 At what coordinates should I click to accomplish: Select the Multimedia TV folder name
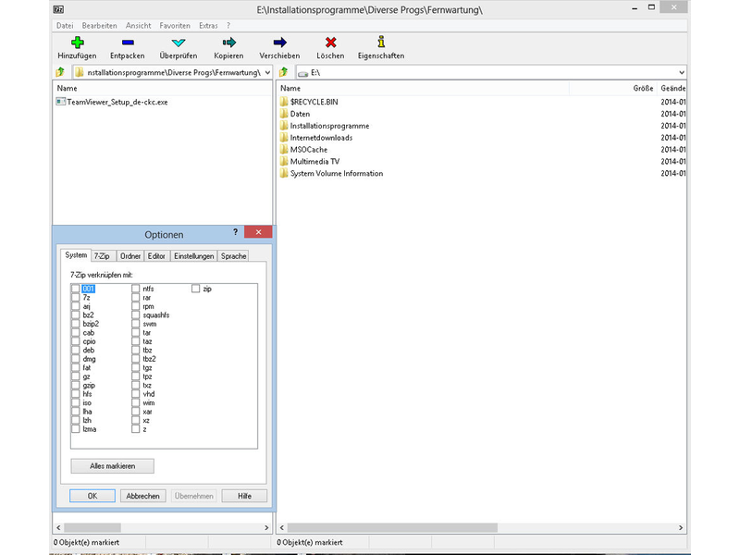coord(314,161)
